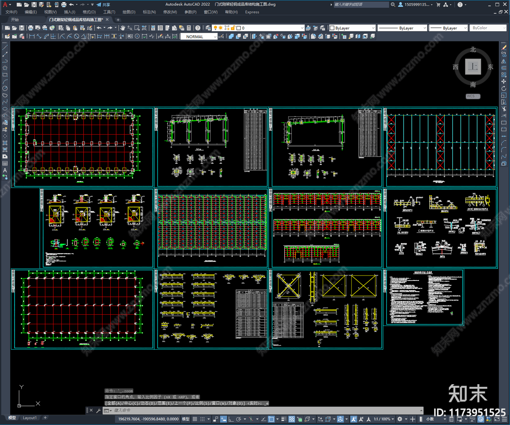Select the Line draw tool
This screenshot has width=510, height=425.
[5, 47]
